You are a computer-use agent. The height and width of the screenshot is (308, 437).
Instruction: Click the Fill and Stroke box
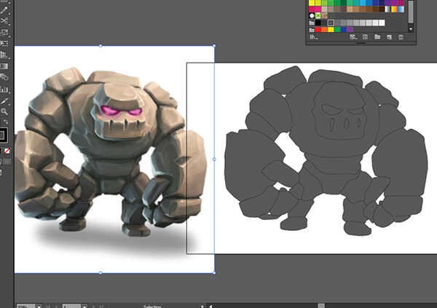coord(3,135)
